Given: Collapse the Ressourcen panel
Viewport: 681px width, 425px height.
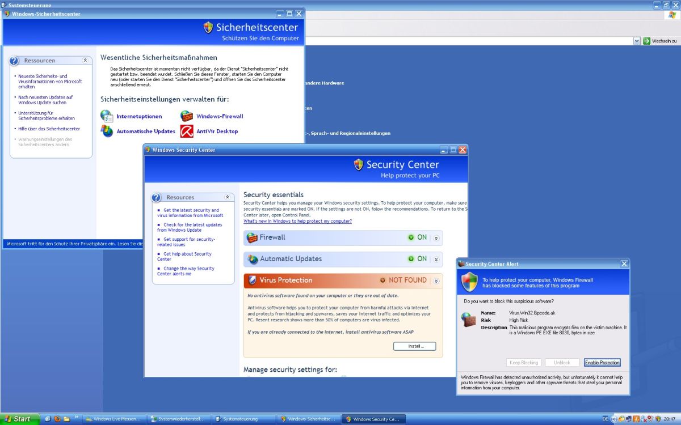Looking at the screenshot, I should point(85,60).
